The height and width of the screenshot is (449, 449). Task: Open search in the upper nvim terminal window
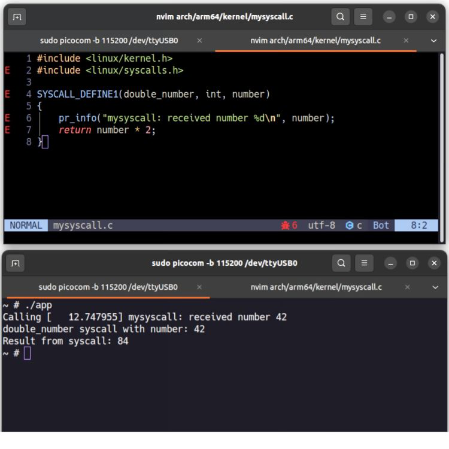339,17
